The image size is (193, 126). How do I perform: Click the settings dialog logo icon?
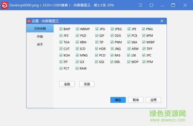coord(29,21)
